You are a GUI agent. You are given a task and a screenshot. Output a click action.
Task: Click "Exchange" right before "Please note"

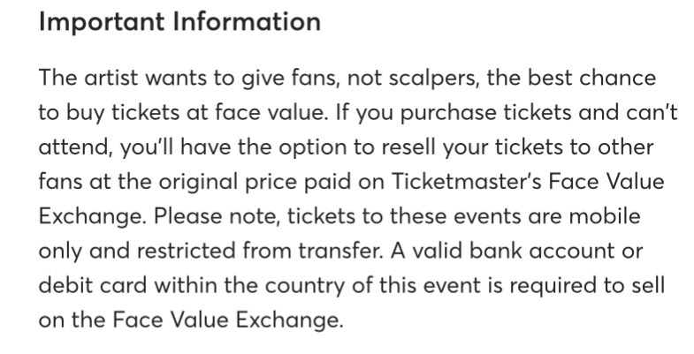[92, 218]
